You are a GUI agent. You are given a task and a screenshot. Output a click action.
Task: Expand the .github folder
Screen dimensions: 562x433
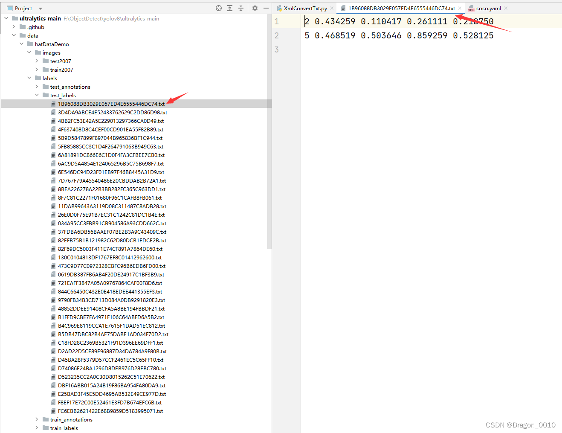(14, 27)
